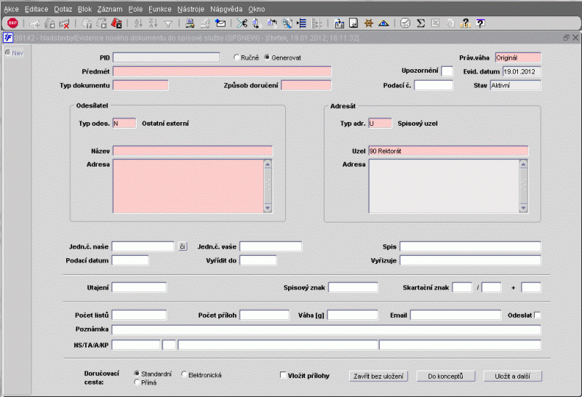Click the scissors cut icon
582x397 pixels.
(242, 23)
